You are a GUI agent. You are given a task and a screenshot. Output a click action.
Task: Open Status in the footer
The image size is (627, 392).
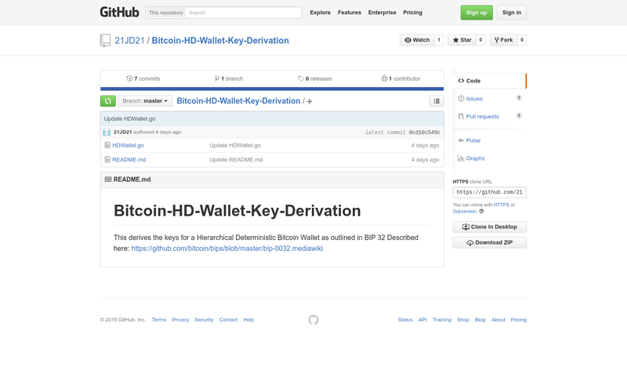[405, 320]
